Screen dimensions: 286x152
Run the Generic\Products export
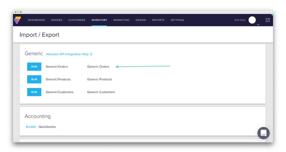pos(34,79)
